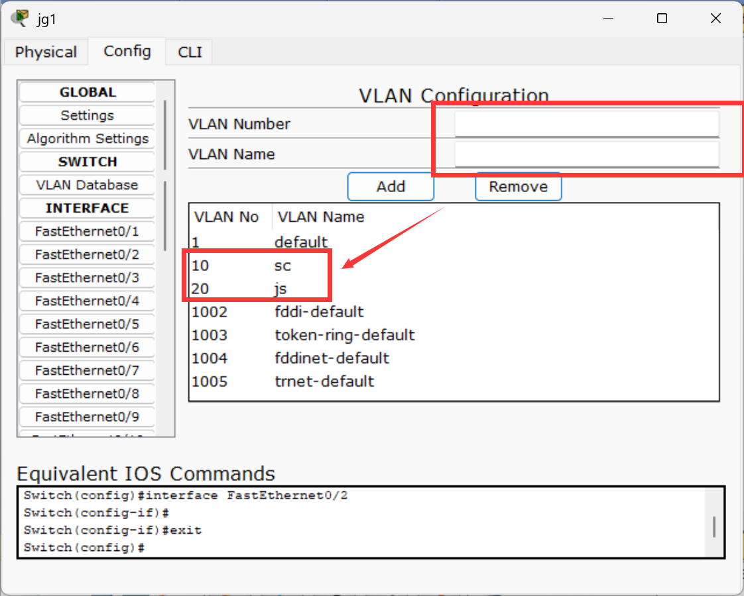Open FastEthernet0/5 interface settings
The height and width of the screenshot is (596, 744).
[x=88, y=324]
